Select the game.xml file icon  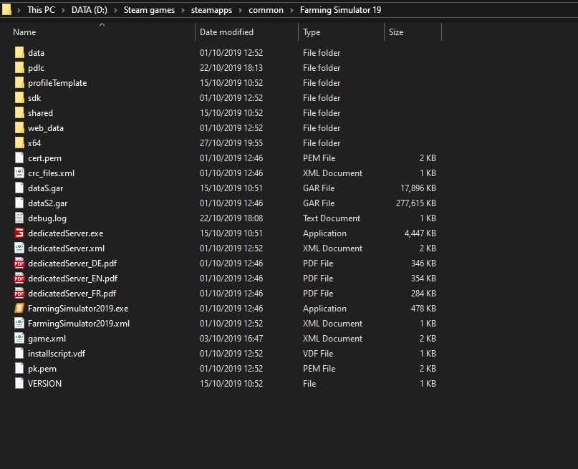click(19, 339)
